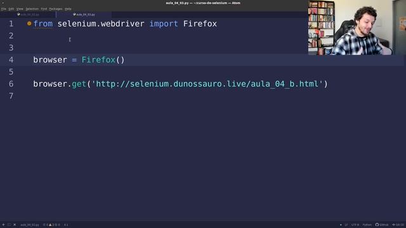The image size is (406, 228).
Task: Switch to the inactive left editor tab
Action: coord(28,15)
